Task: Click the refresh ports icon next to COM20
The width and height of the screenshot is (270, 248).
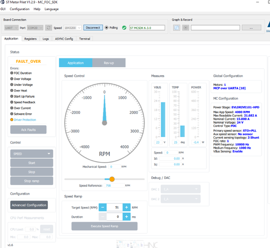Action: tap(48, 28)
